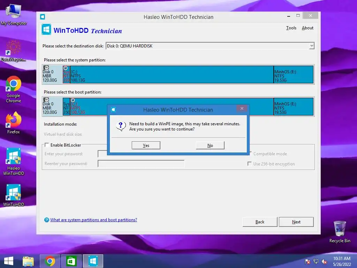Decline WinPE build with No button
357x268 pixels.
[x=210, y=146]
